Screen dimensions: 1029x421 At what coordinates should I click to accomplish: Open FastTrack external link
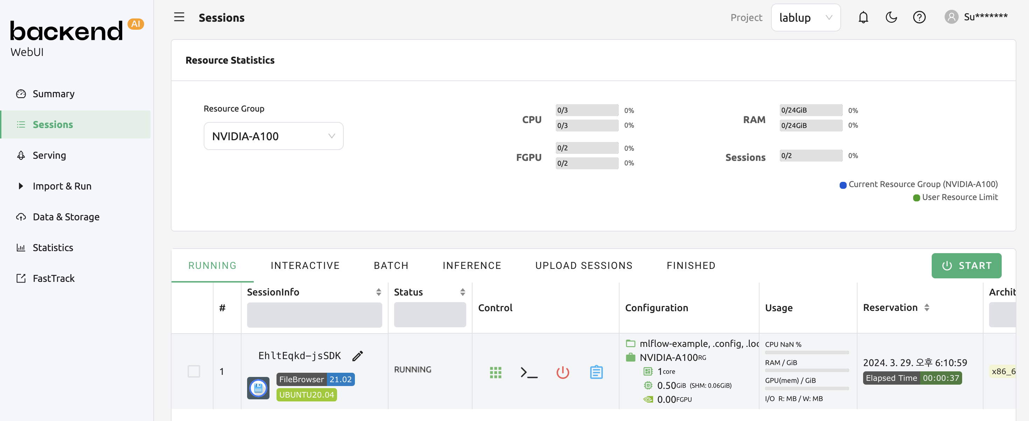pos(54,278)
